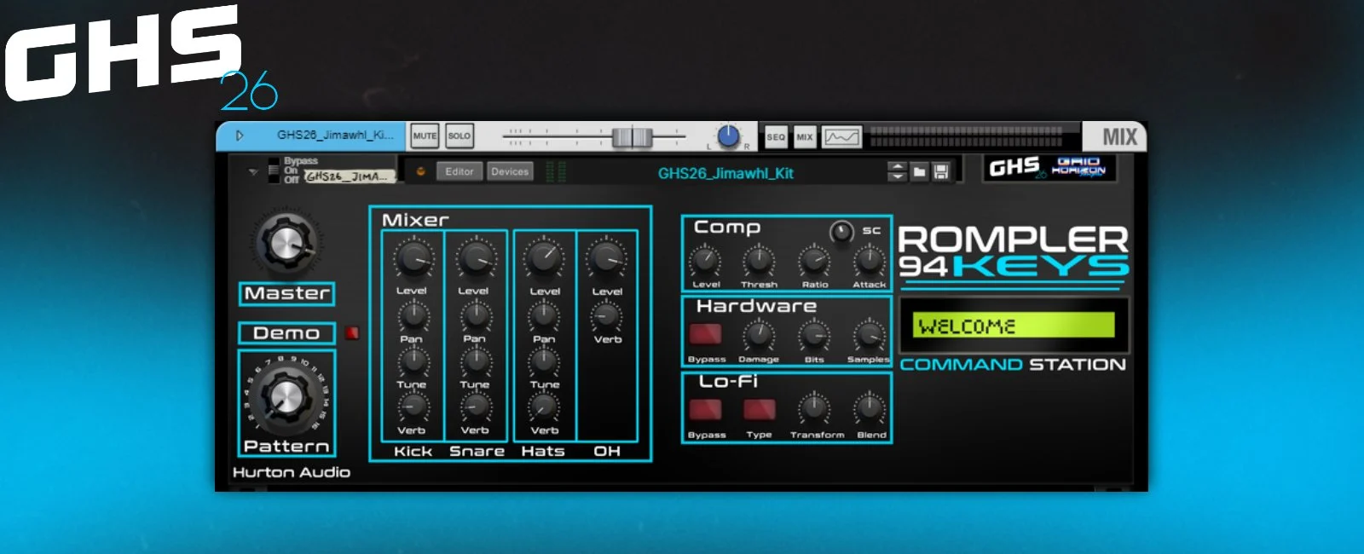The height and width of the screenshot is (554, 1364).
Task: Save patch with the floppy disk icon
Action: 941,172
